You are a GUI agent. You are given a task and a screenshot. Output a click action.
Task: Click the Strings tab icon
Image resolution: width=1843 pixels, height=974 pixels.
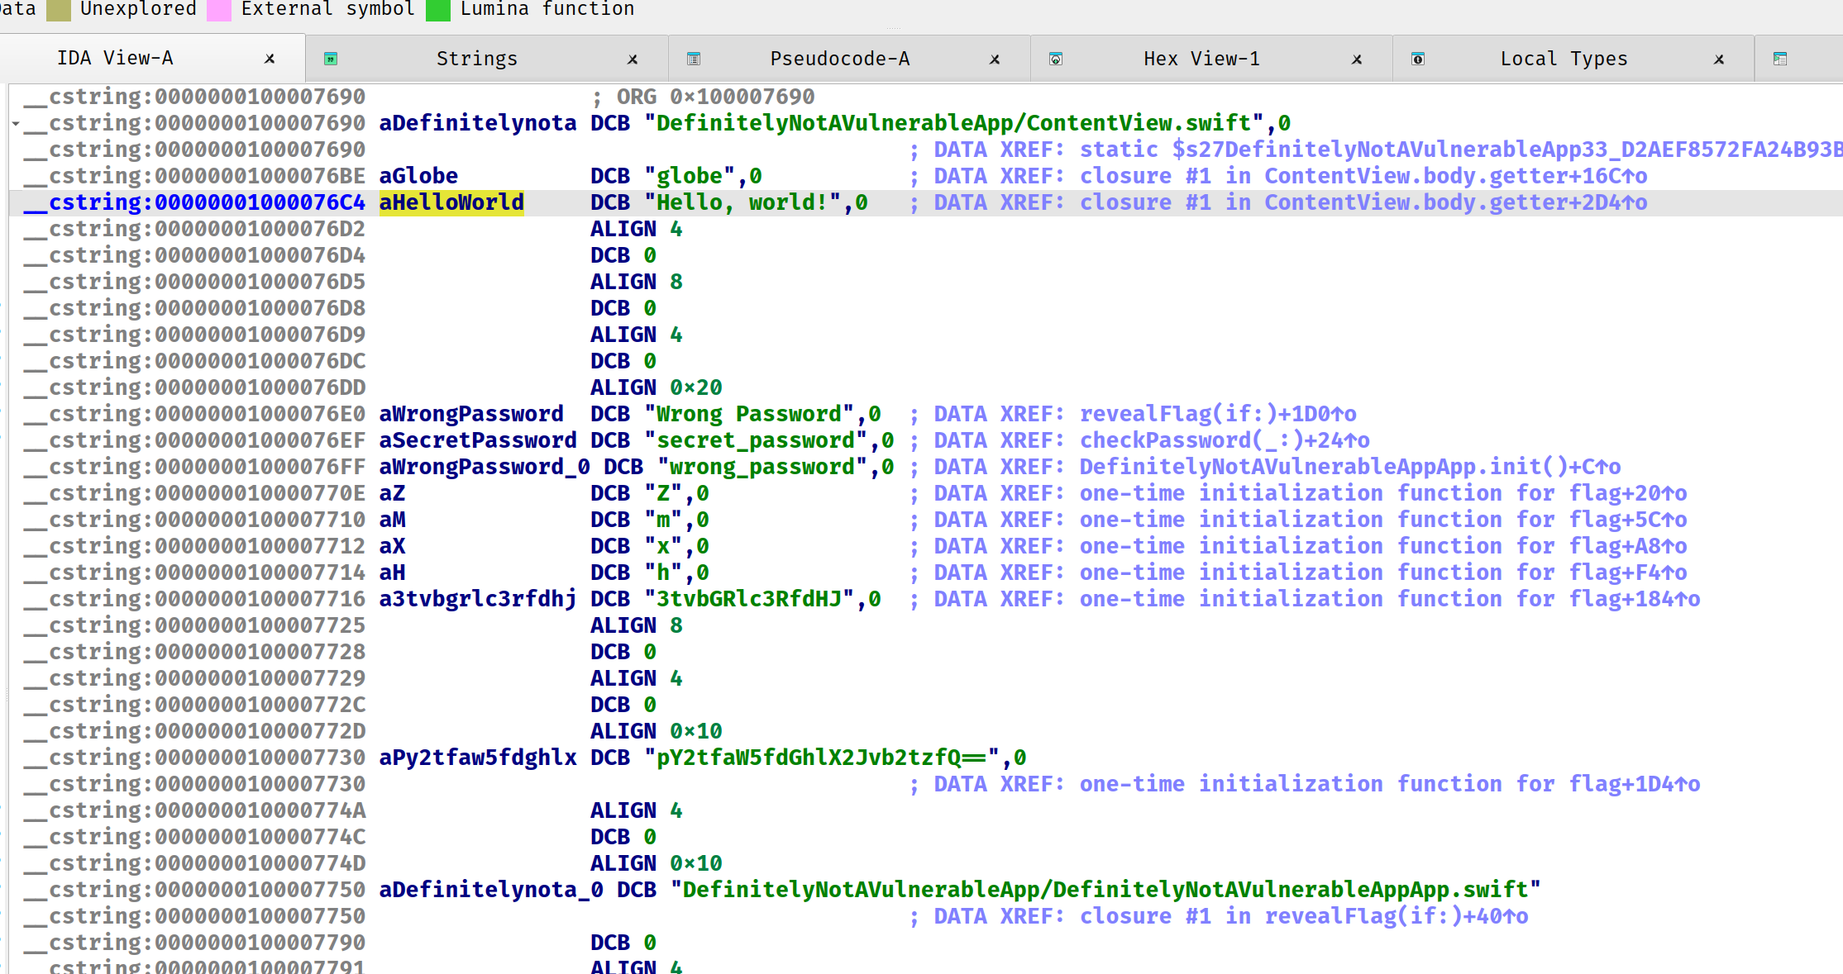coord(331,59)
